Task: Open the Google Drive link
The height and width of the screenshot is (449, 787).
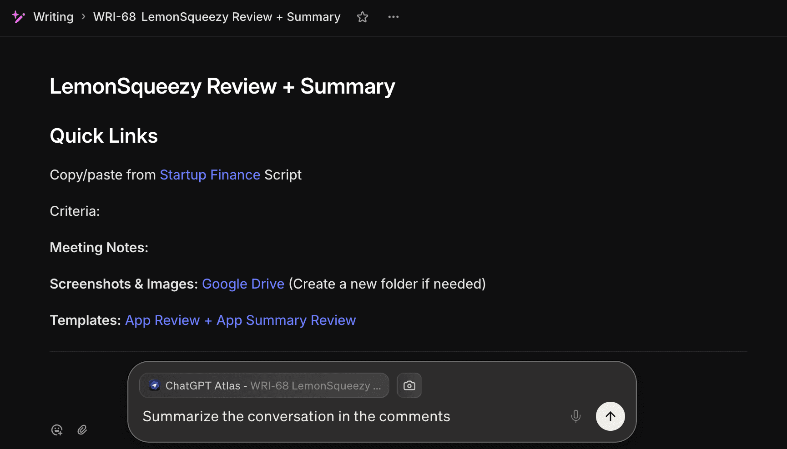Action: coord(243,284)
